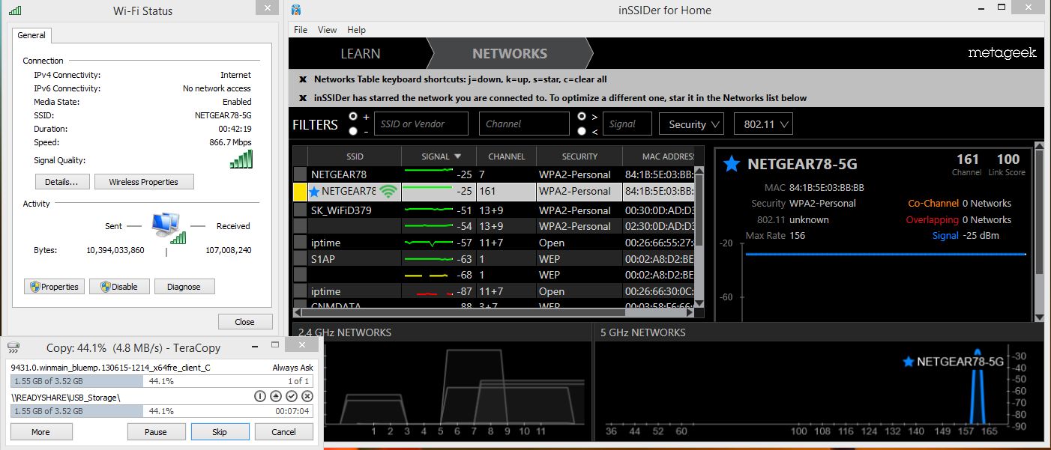1051x450 pixels.
Task: Select the General tab in Wi-Fi Status
Action: (31, 35)
